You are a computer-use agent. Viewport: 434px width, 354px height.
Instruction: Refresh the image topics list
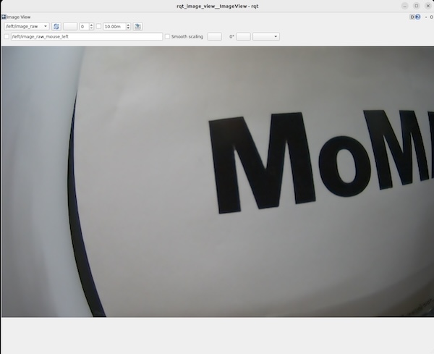[x=56, y=26]
